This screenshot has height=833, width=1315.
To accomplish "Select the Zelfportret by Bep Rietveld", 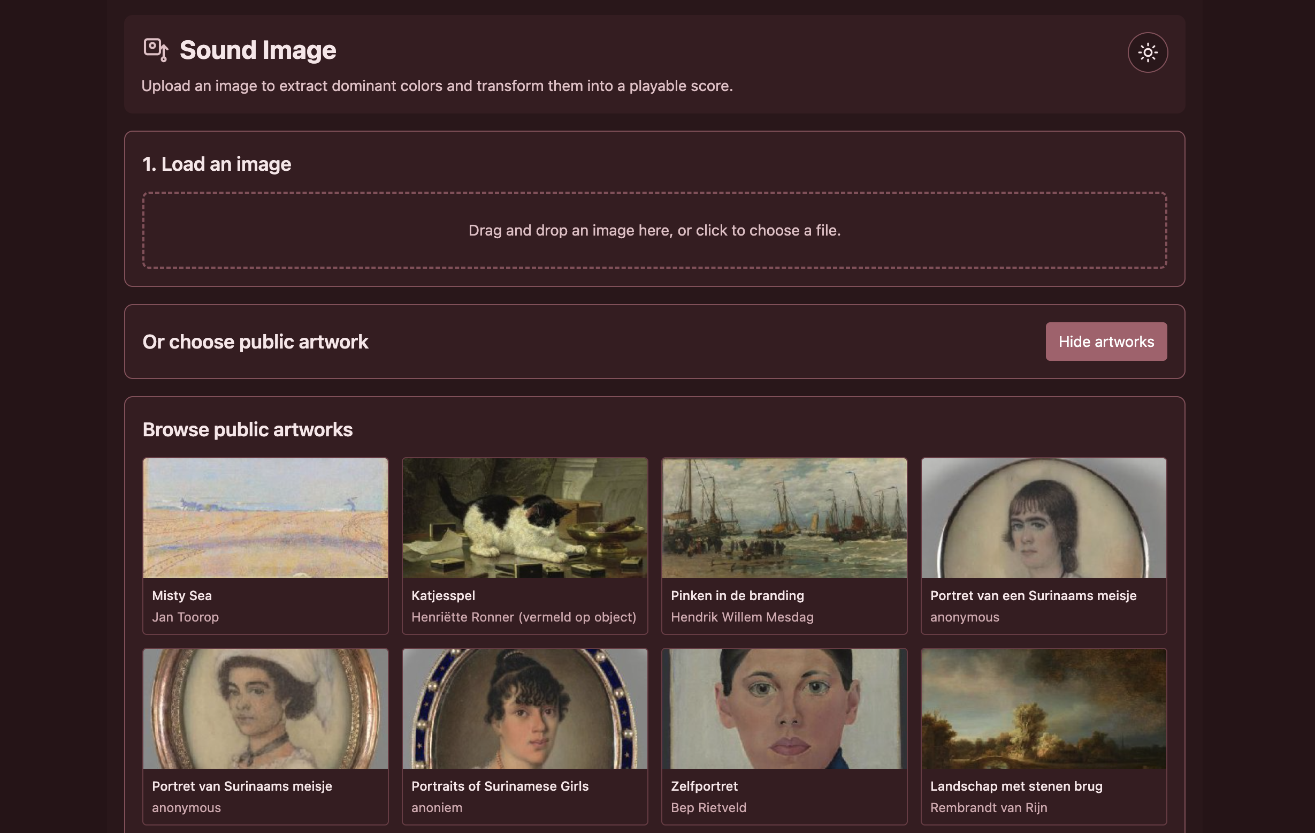I will click(784, 708).
